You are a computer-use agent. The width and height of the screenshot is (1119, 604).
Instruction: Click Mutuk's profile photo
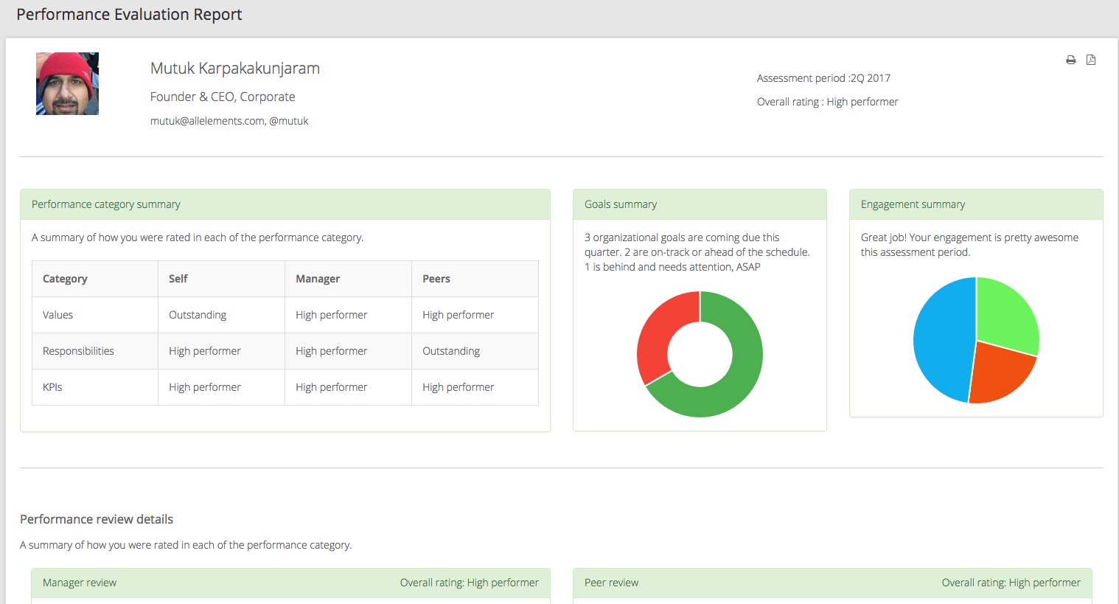[x=67, y=83]
